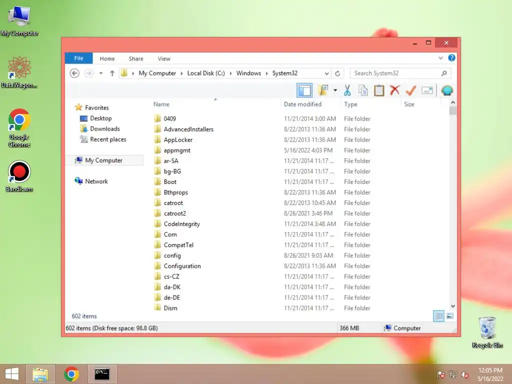
Task: Open Chrome from the taskbar
Action: (x=71, y=374)
